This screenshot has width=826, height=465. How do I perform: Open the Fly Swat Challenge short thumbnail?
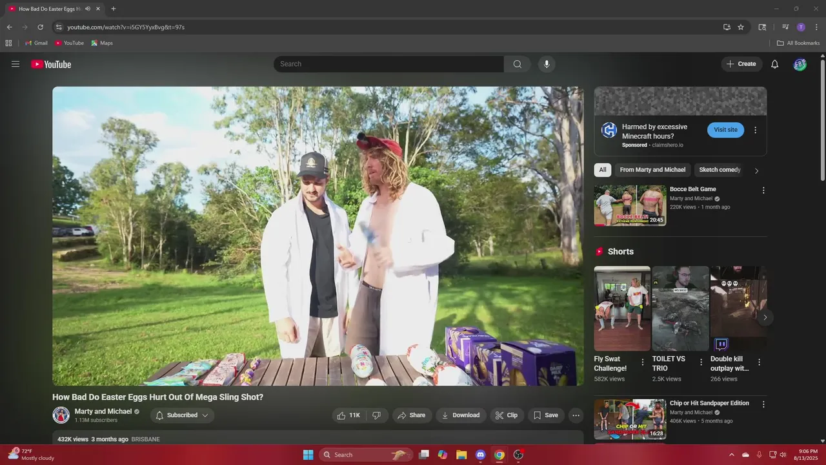622,308
